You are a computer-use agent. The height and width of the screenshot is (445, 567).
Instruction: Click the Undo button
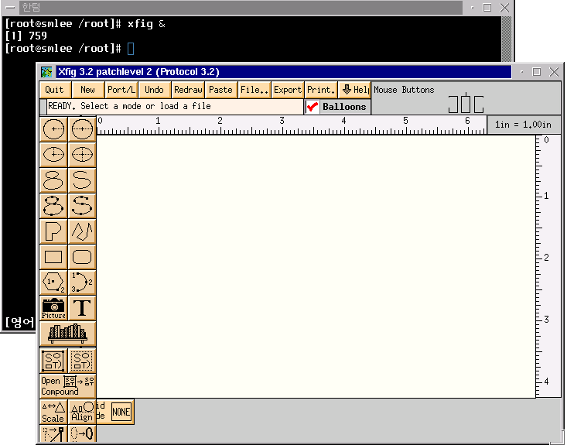(x=155, y=90)
